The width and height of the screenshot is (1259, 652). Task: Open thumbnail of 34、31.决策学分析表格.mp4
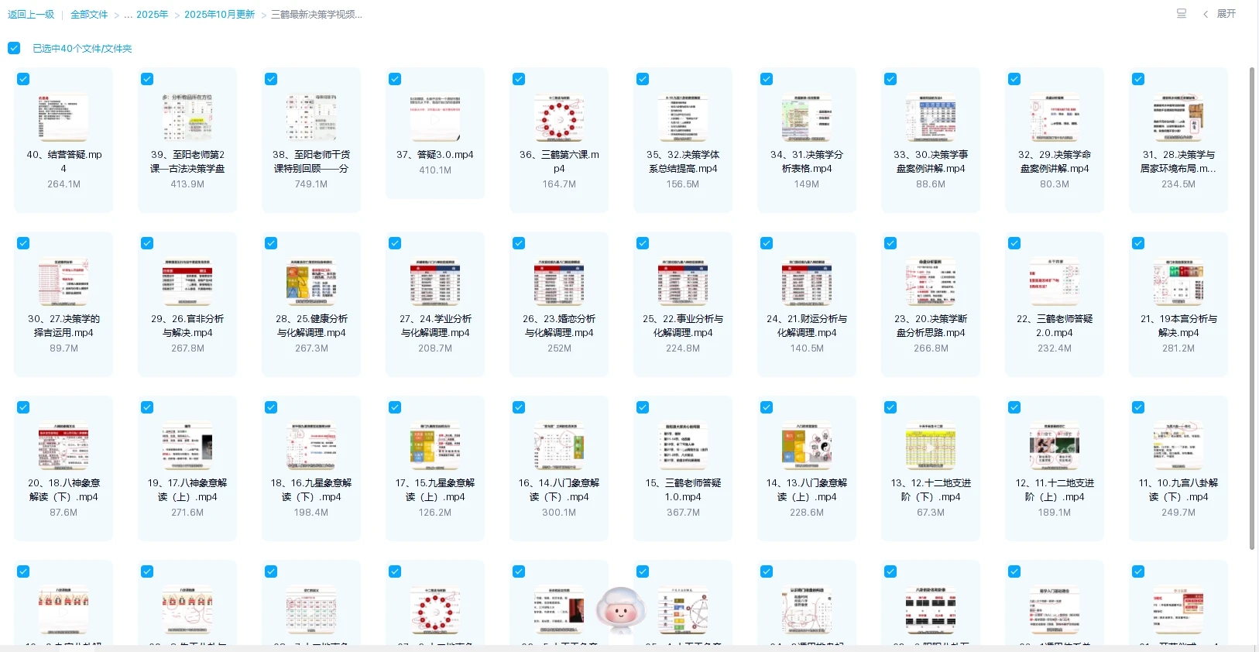[x=807, y=118]
